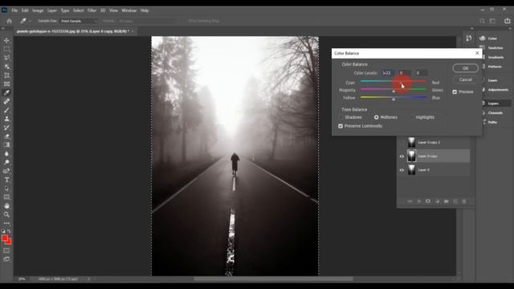Viewport: 514px width, 289px height.
Task: Change screen mode icon in toolbar
Action: 6,259
